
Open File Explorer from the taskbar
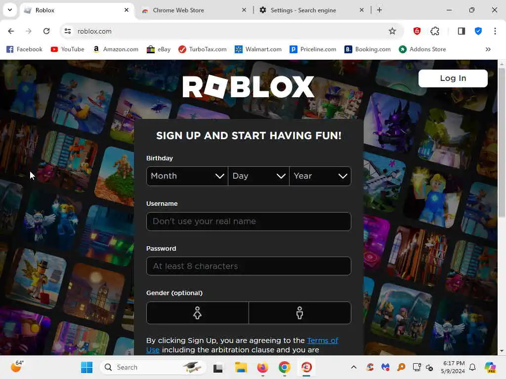pyautogui.click(x=241, y=367)
